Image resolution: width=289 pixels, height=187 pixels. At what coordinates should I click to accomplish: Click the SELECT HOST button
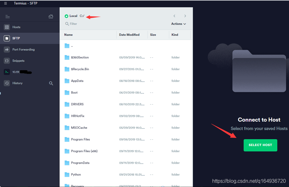coord(260,145)
